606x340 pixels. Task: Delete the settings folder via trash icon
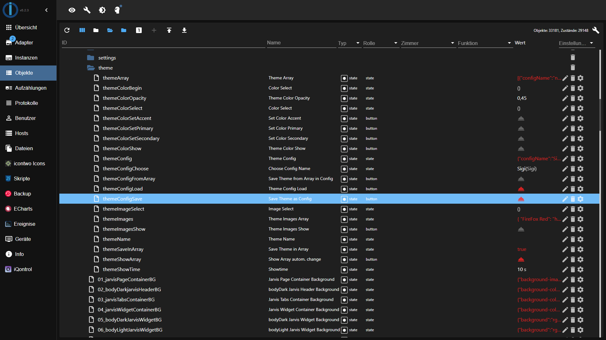point(573,57)
